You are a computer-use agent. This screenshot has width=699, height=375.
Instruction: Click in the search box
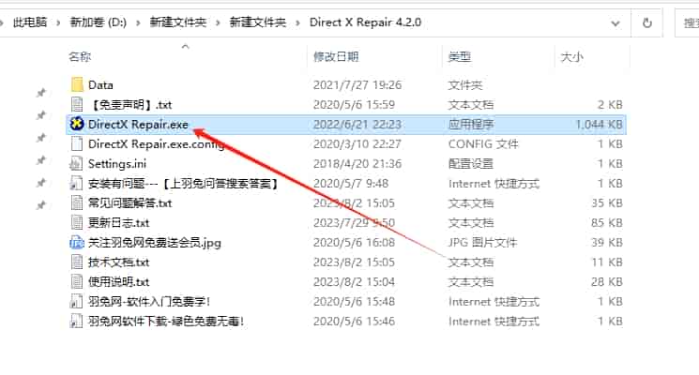pos(687,22)
